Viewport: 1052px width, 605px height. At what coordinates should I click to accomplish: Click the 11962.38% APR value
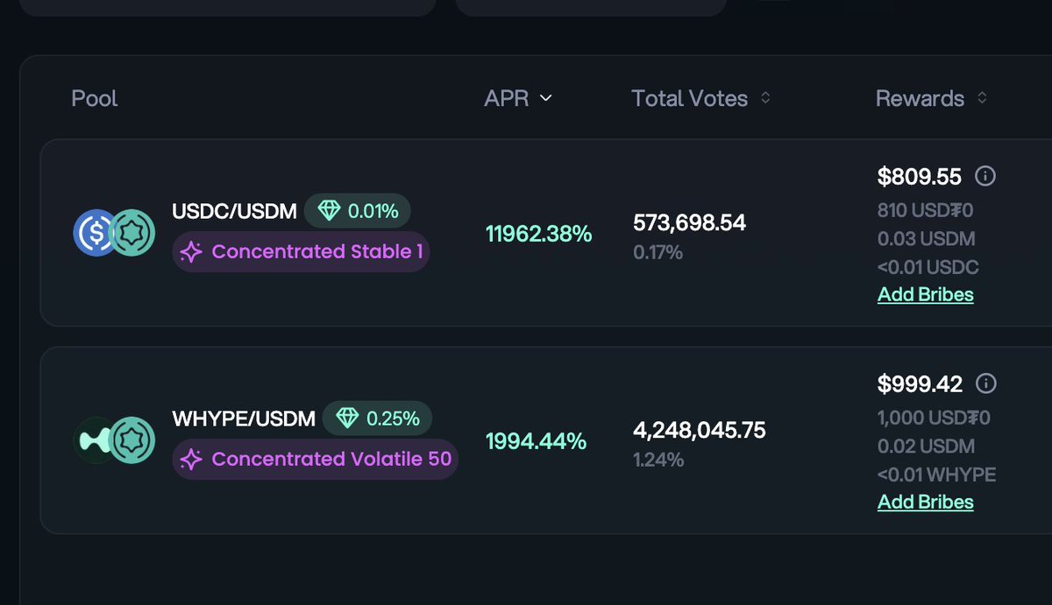coord(539,234)
